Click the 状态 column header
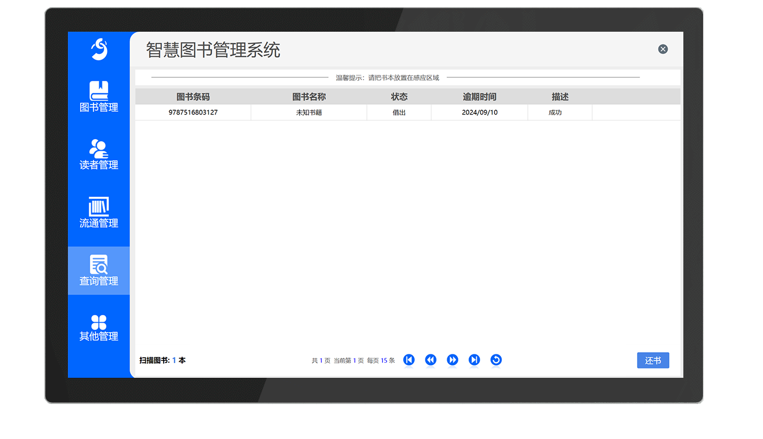 tap(399, 96)
